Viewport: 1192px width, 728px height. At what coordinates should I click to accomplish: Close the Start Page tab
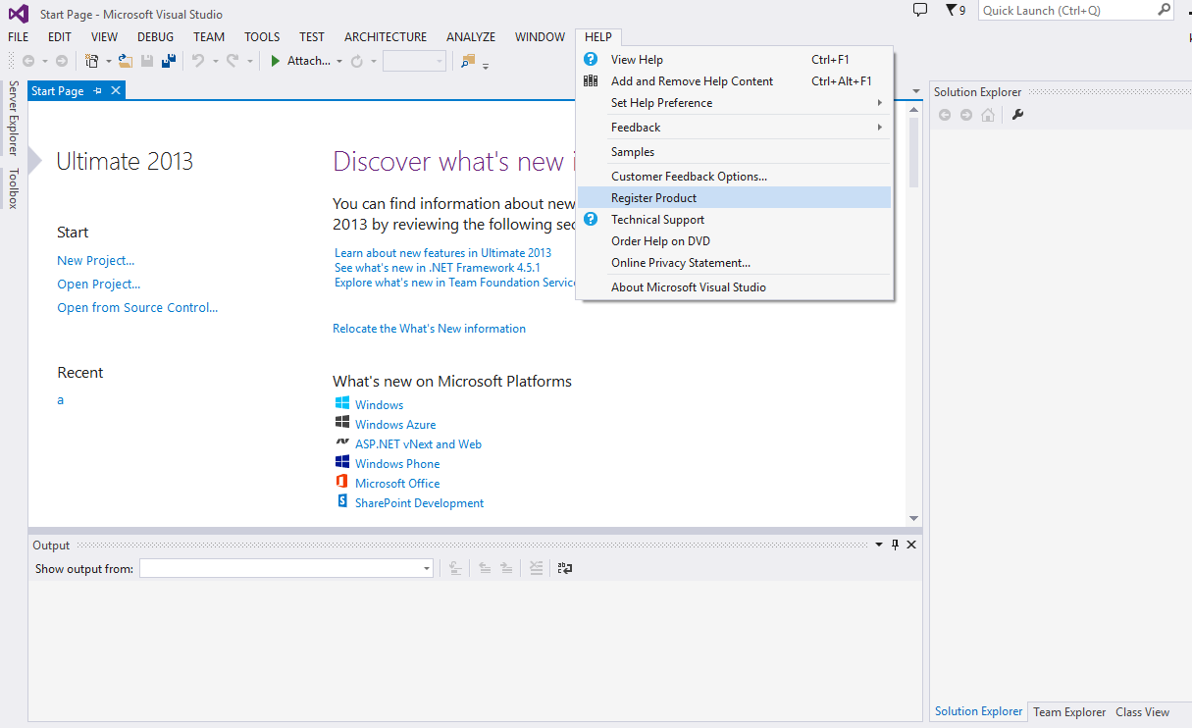coord(116,91)
